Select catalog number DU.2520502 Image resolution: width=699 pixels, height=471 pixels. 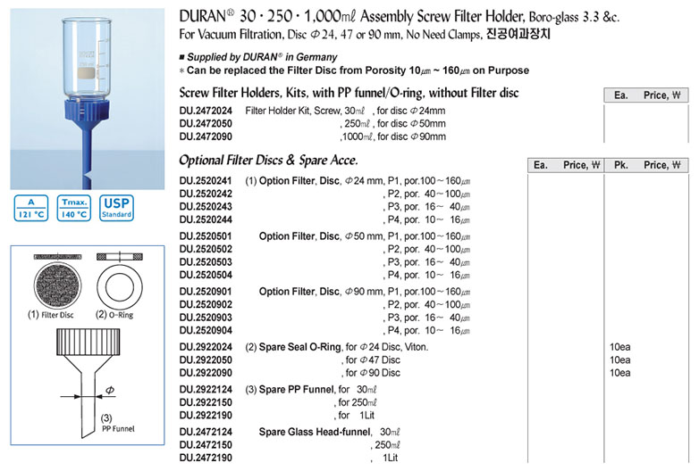coord(206,249)
